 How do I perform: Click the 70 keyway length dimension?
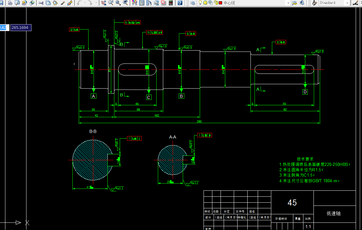[284, 104]
